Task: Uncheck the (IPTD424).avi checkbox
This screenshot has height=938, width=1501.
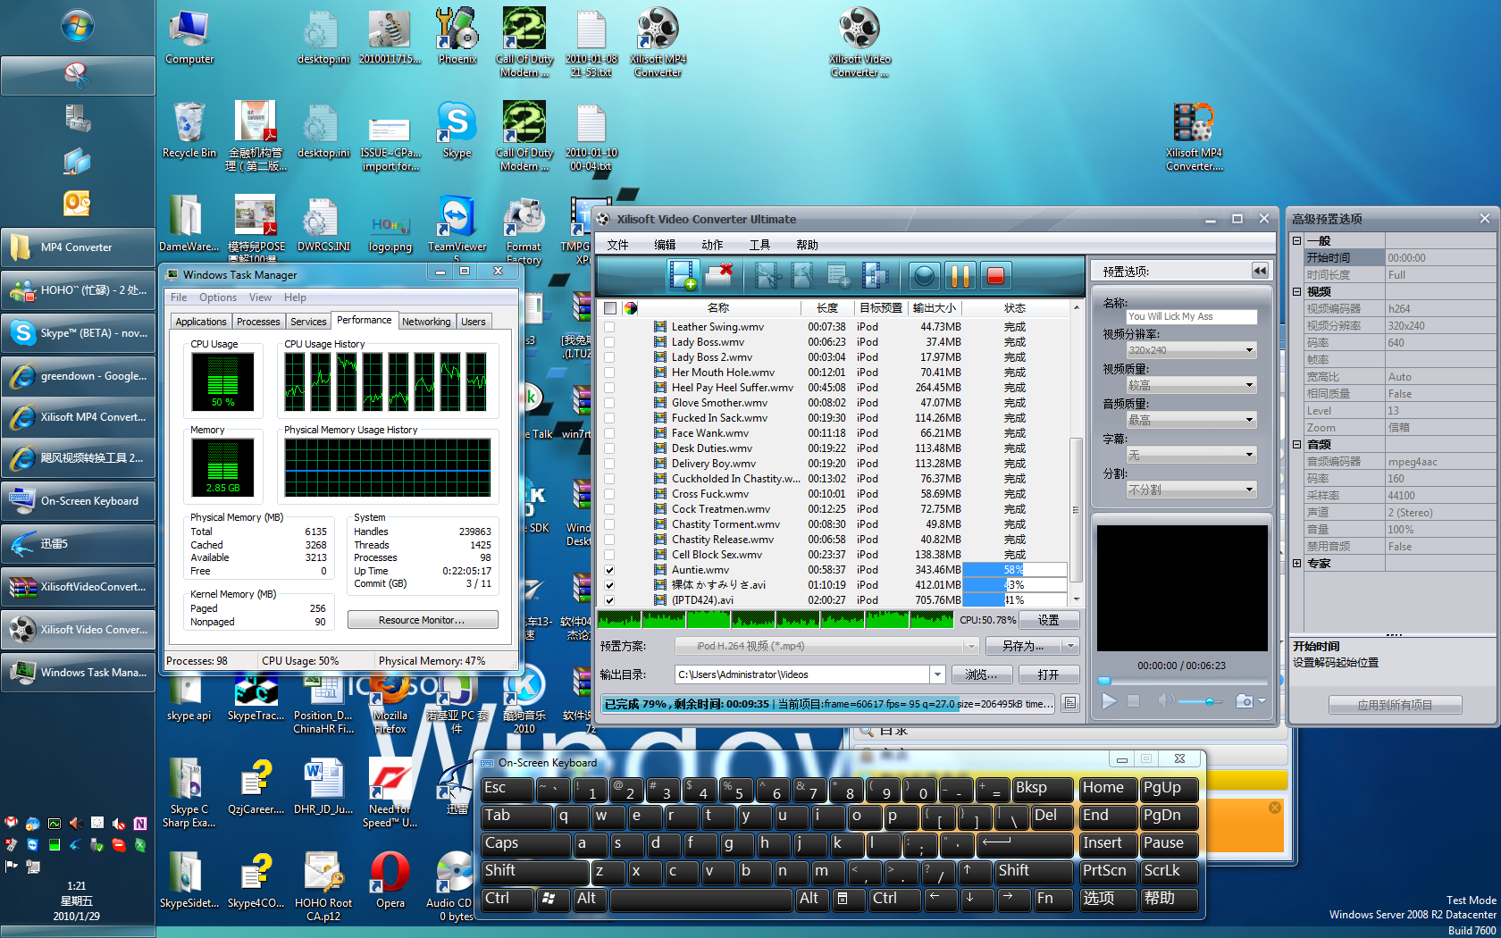Action: 609,600
